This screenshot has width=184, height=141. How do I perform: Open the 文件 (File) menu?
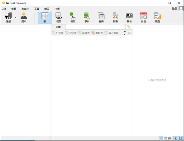(4, 9)
